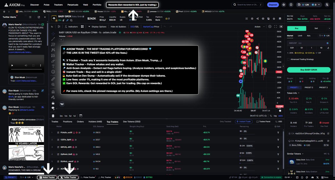Open chart settings gear icon
The width and height of the screenshot is (335, 180).
click(x=270, y=26)
